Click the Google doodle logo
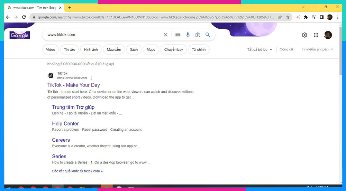Viewport: 346px width, 191px height. pos(20,35)
